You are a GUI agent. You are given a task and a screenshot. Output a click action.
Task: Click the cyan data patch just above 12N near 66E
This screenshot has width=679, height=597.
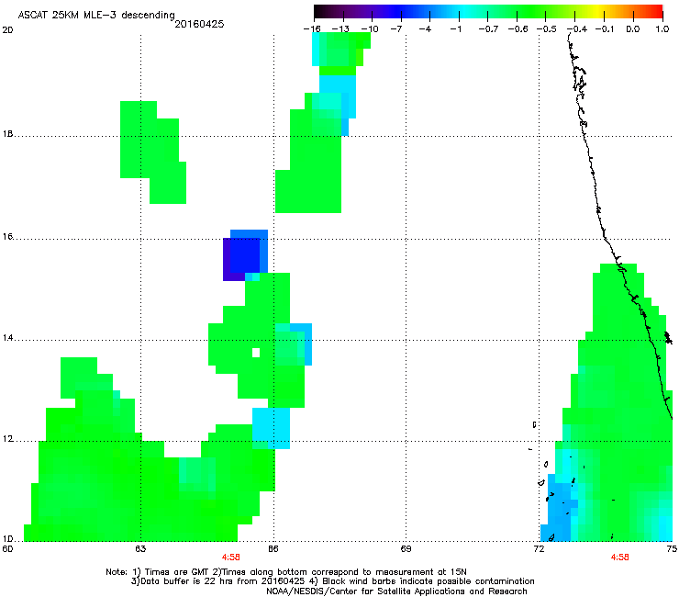271,428
